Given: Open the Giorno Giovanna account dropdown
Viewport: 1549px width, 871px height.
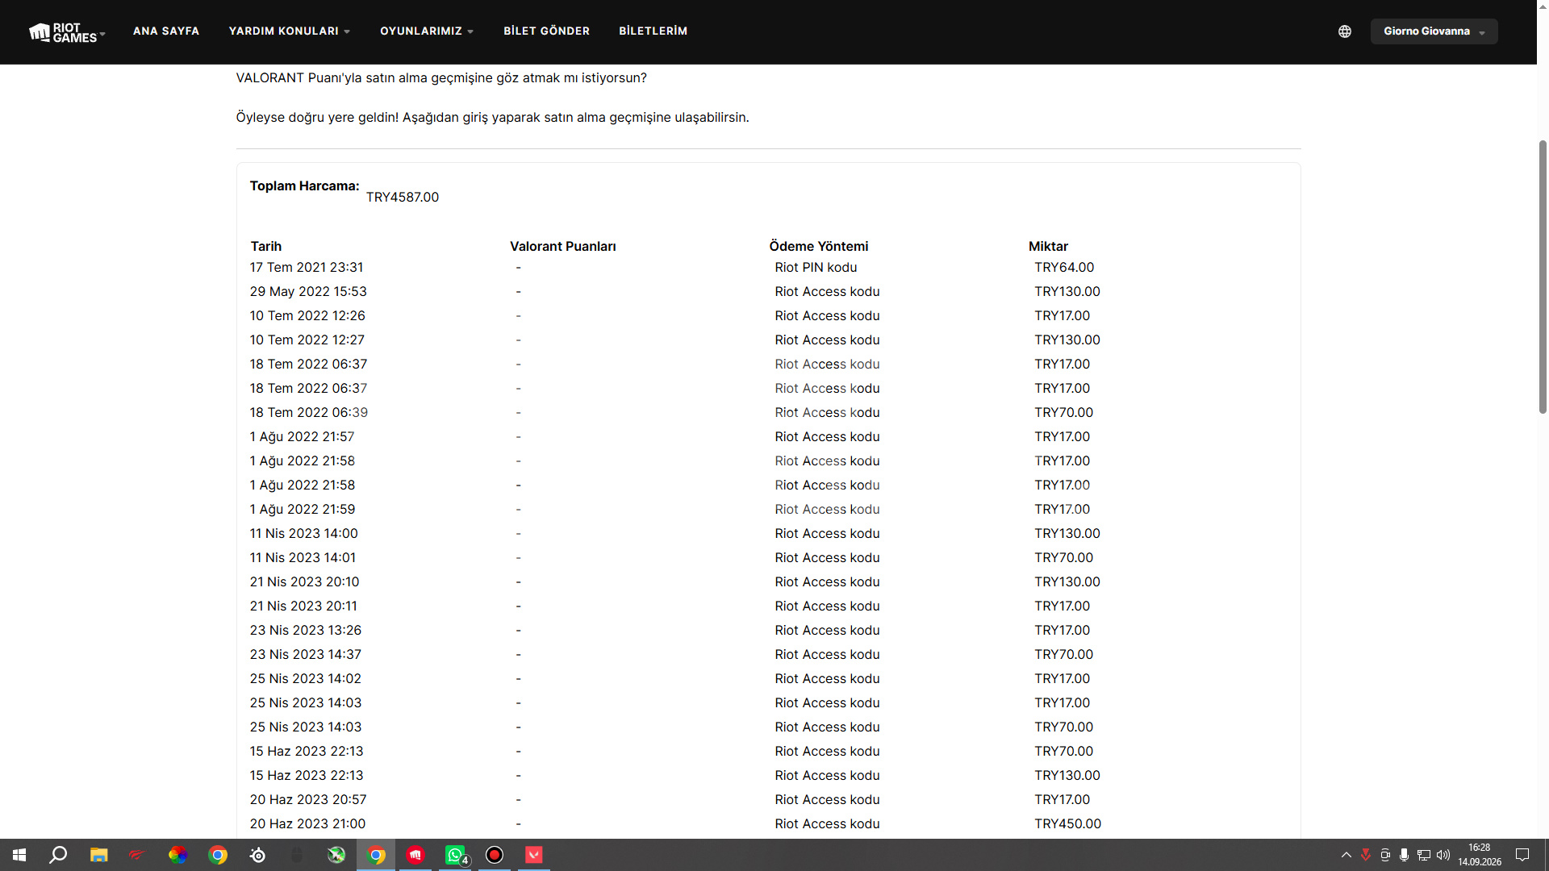Looking at the screenshot, I should [1434, 31].
